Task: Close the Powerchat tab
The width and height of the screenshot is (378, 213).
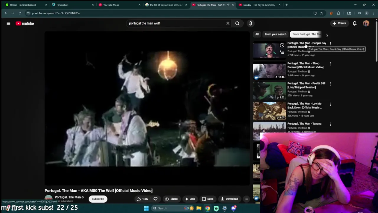Action: click(93, 5)
